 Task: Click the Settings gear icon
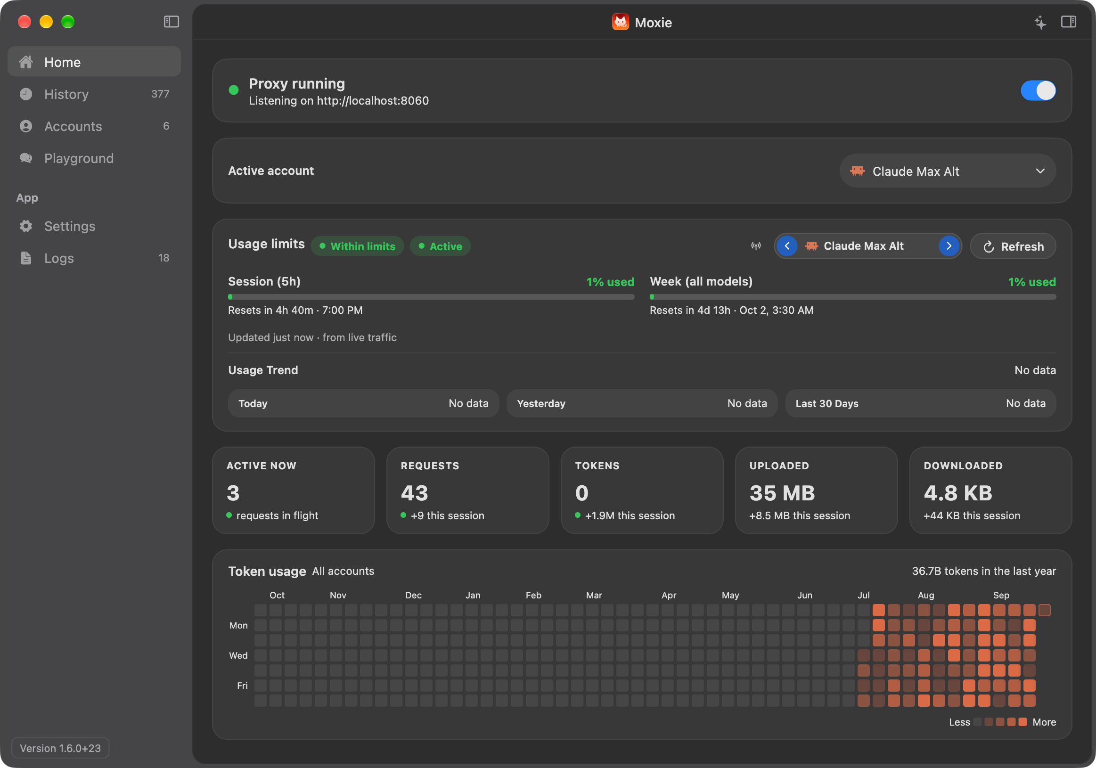[26, 226]
